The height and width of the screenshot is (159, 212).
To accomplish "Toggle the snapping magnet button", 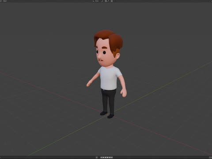I will pyautogui.click(x=106, y=1).
